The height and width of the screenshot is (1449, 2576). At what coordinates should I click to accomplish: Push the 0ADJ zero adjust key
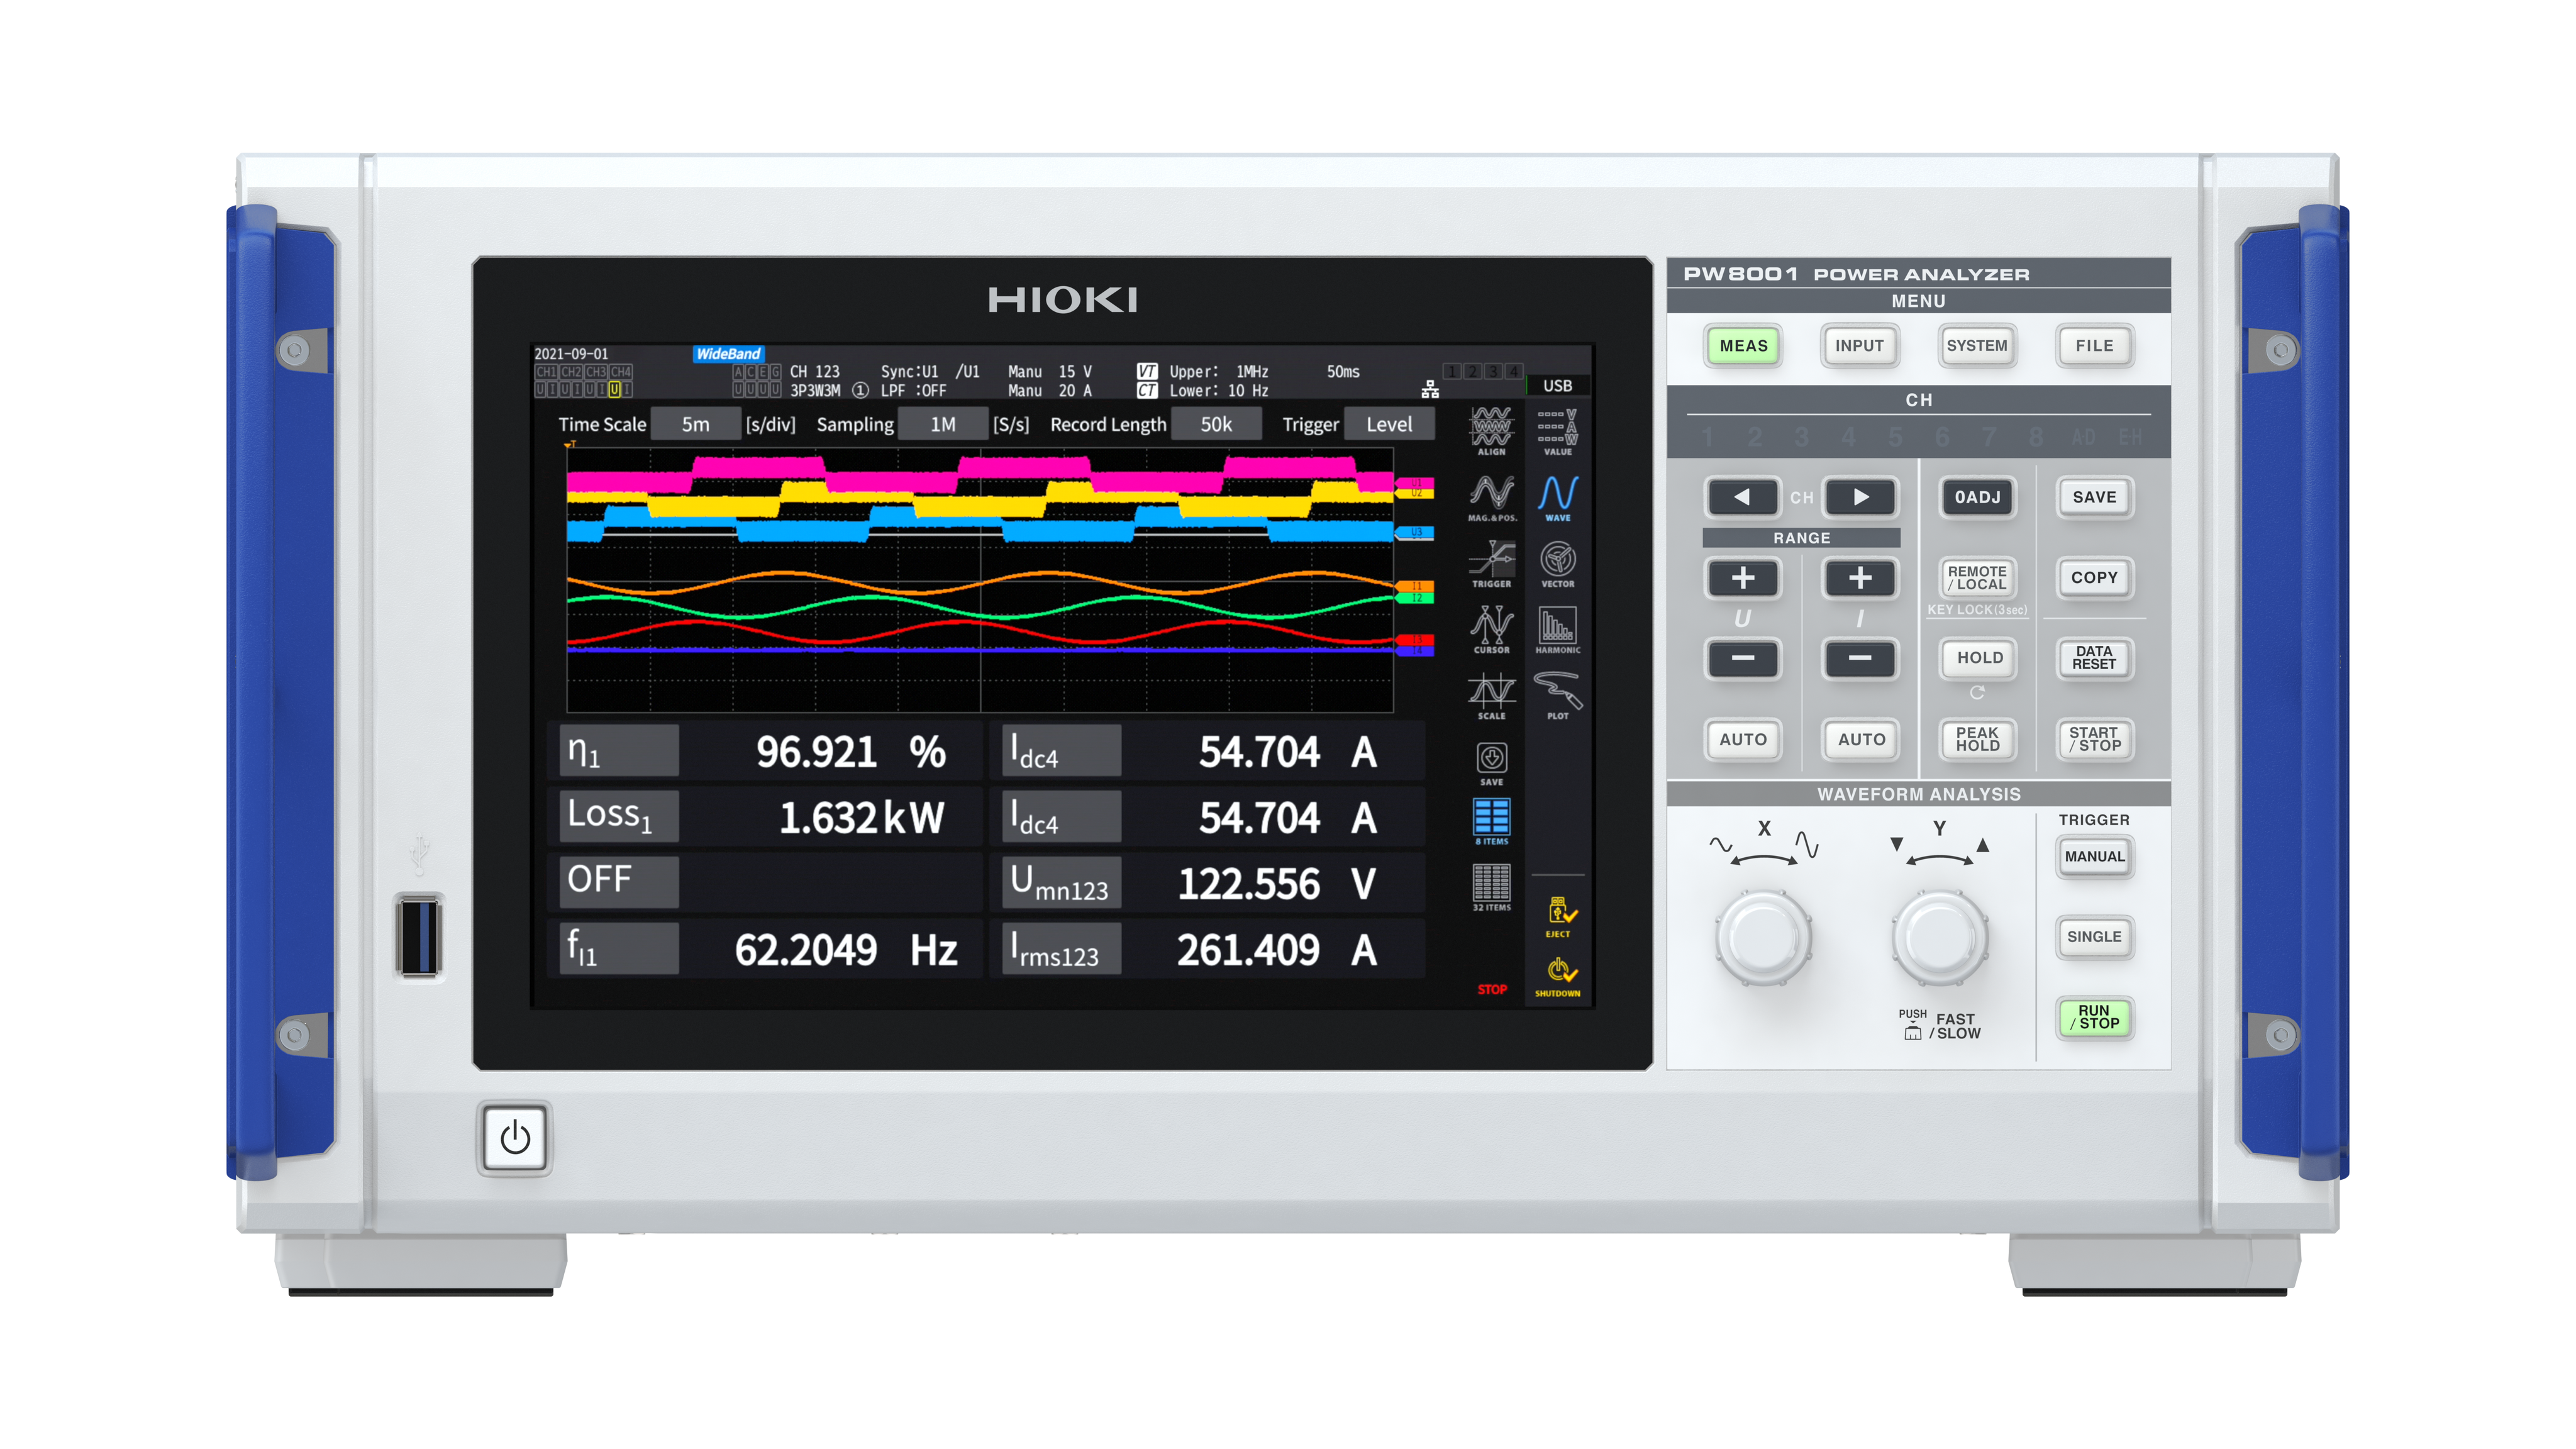[x=1978, y=497]
